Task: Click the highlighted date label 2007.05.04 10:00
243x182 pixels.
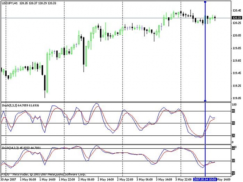Action: point(205,179)
